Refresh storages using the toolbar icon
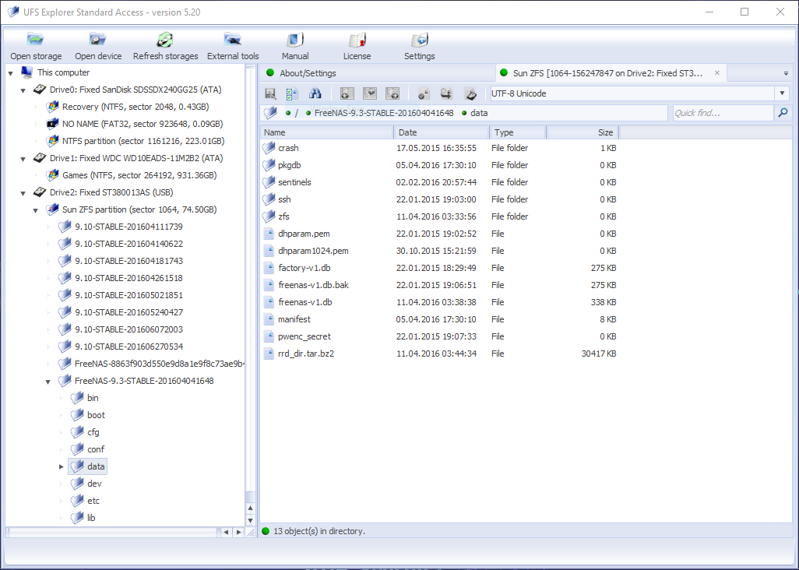This screenshot has height=570, width=799. tap(165, 40)
